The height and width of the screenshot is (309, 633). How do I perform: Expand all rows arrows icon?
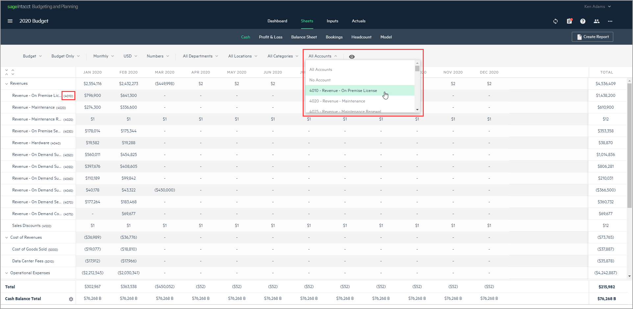tap(13, 72)
